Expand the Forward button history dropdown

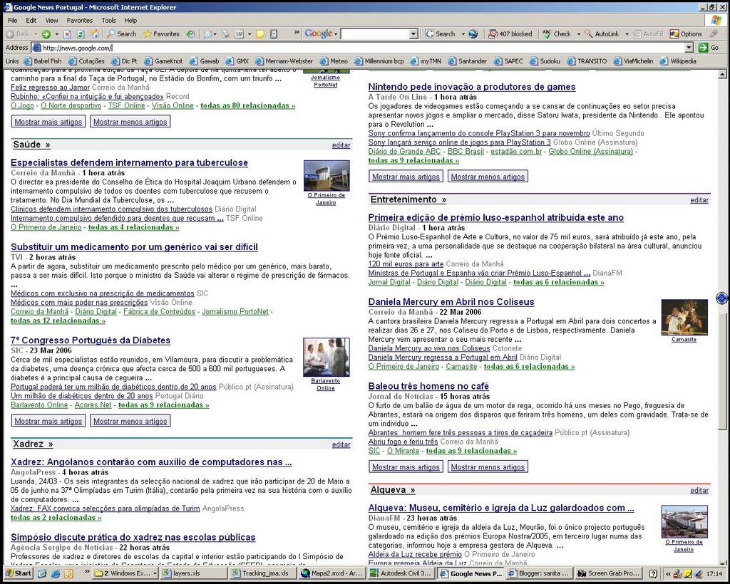point(57,34)
